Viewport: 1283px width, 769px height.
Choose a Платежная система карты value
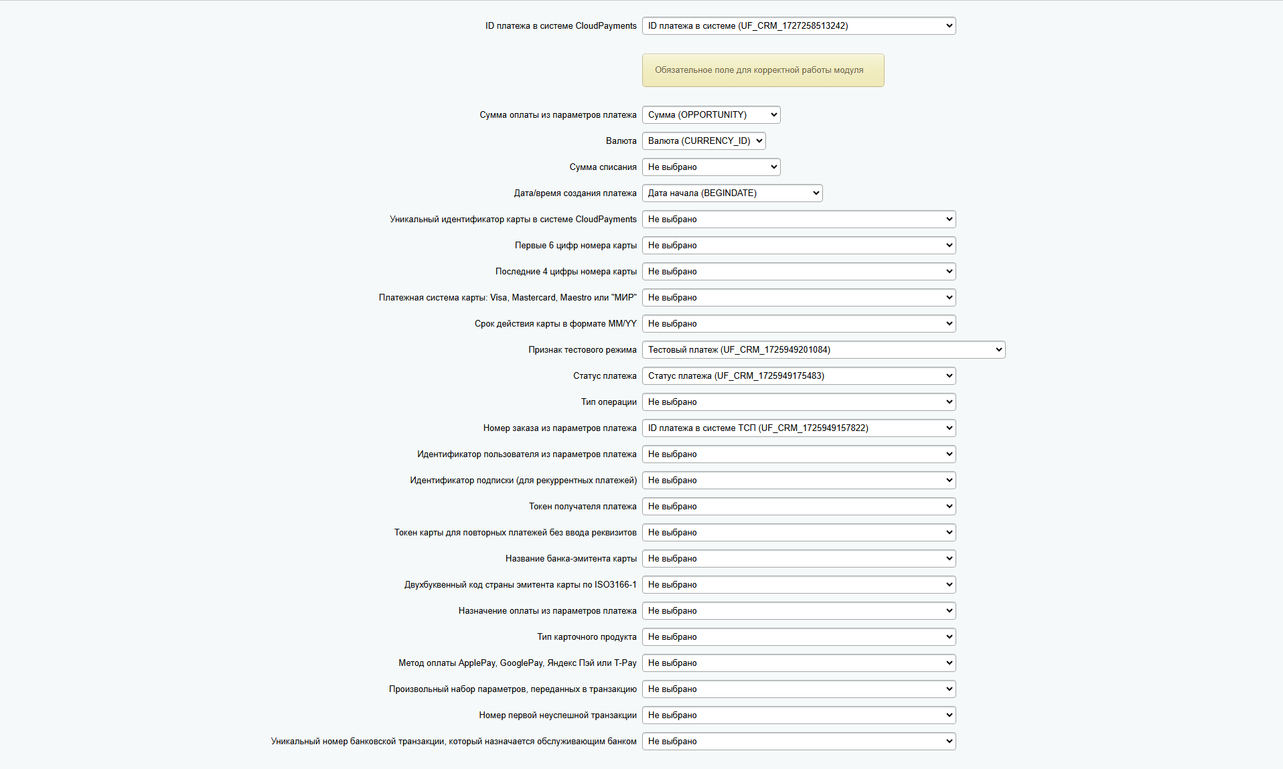coord(798,297)
